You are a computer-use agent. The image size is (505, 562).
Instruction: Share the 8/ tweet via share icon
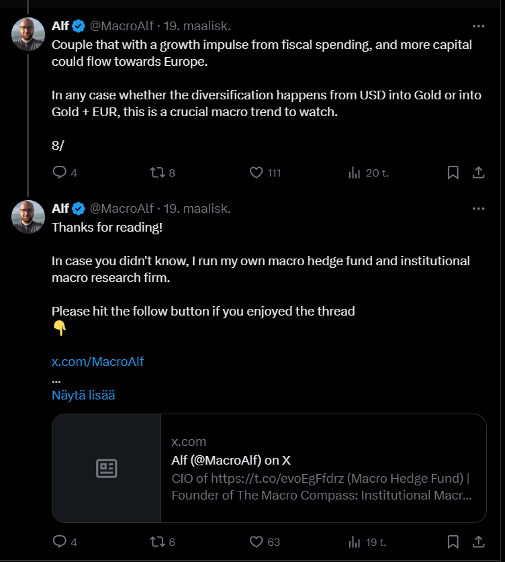pyautogui.click(x=479, y=173)
